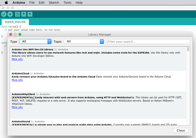Click the Open sketch up-arrow icon
Screen dimensions: 196x138
point(24,14)
